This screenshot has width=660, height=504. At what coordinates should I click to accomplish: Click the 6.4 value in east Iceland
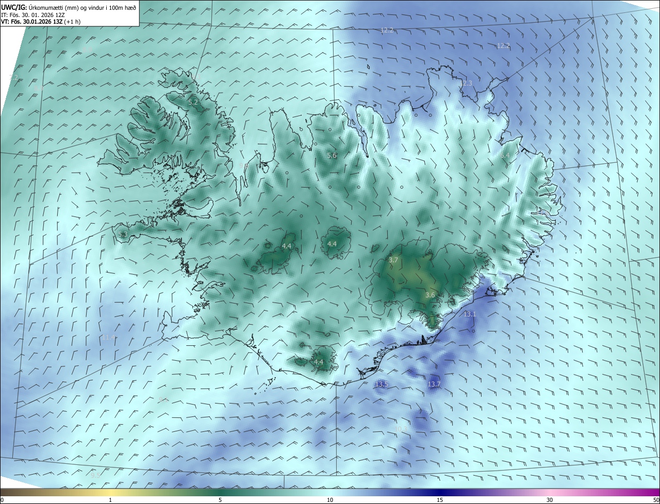tap(504, 155)
